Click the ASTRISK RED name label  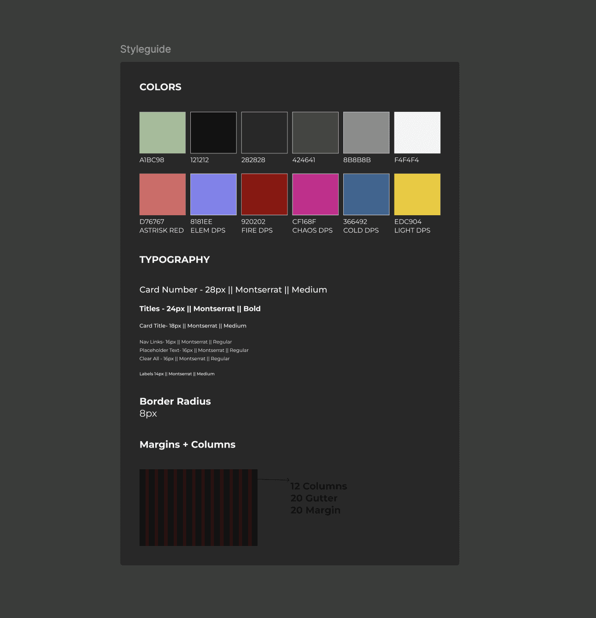pyautogui.click(x=162, y=230)
